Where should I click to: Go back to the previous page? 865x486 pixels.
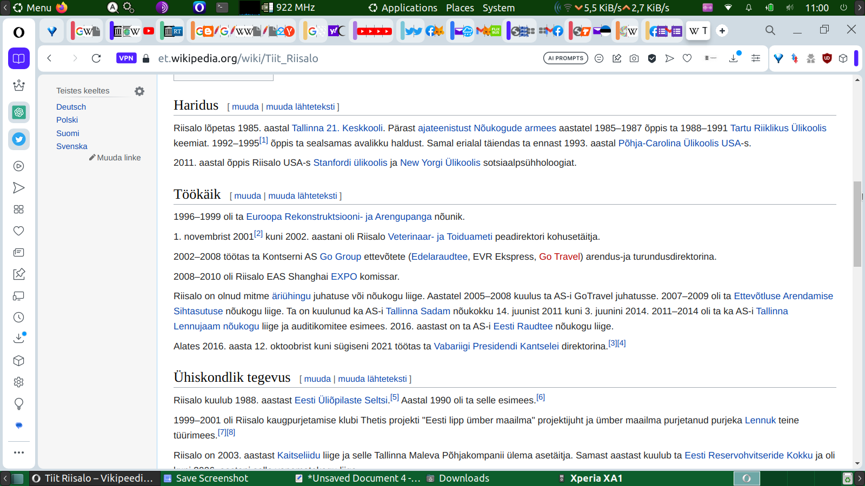(49, 58)
